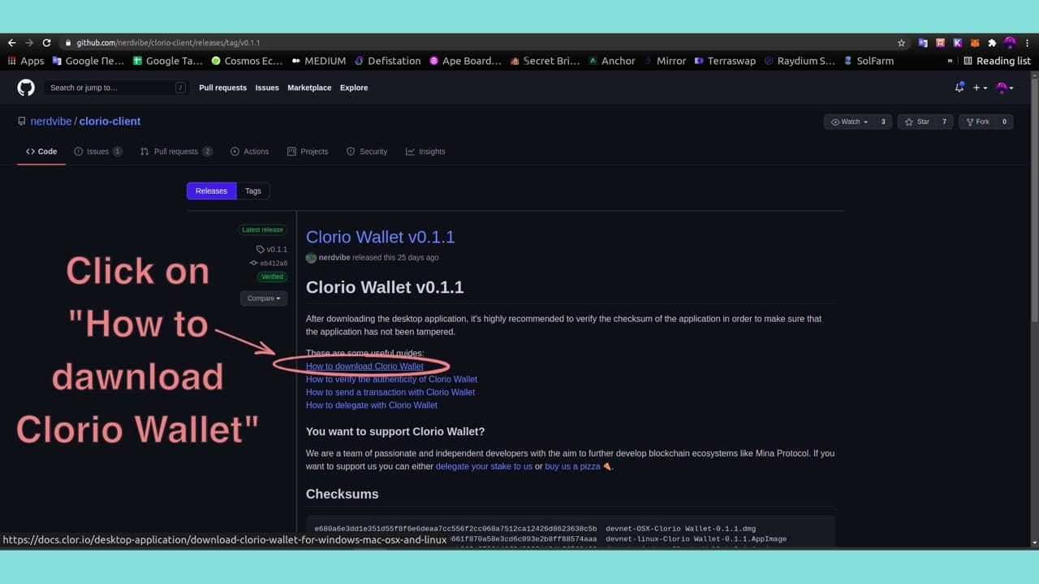The height and width of the screenshot is (584, 1039).
Task: Switch to the Pull requests repository tab
Action: tap(176, 152)
